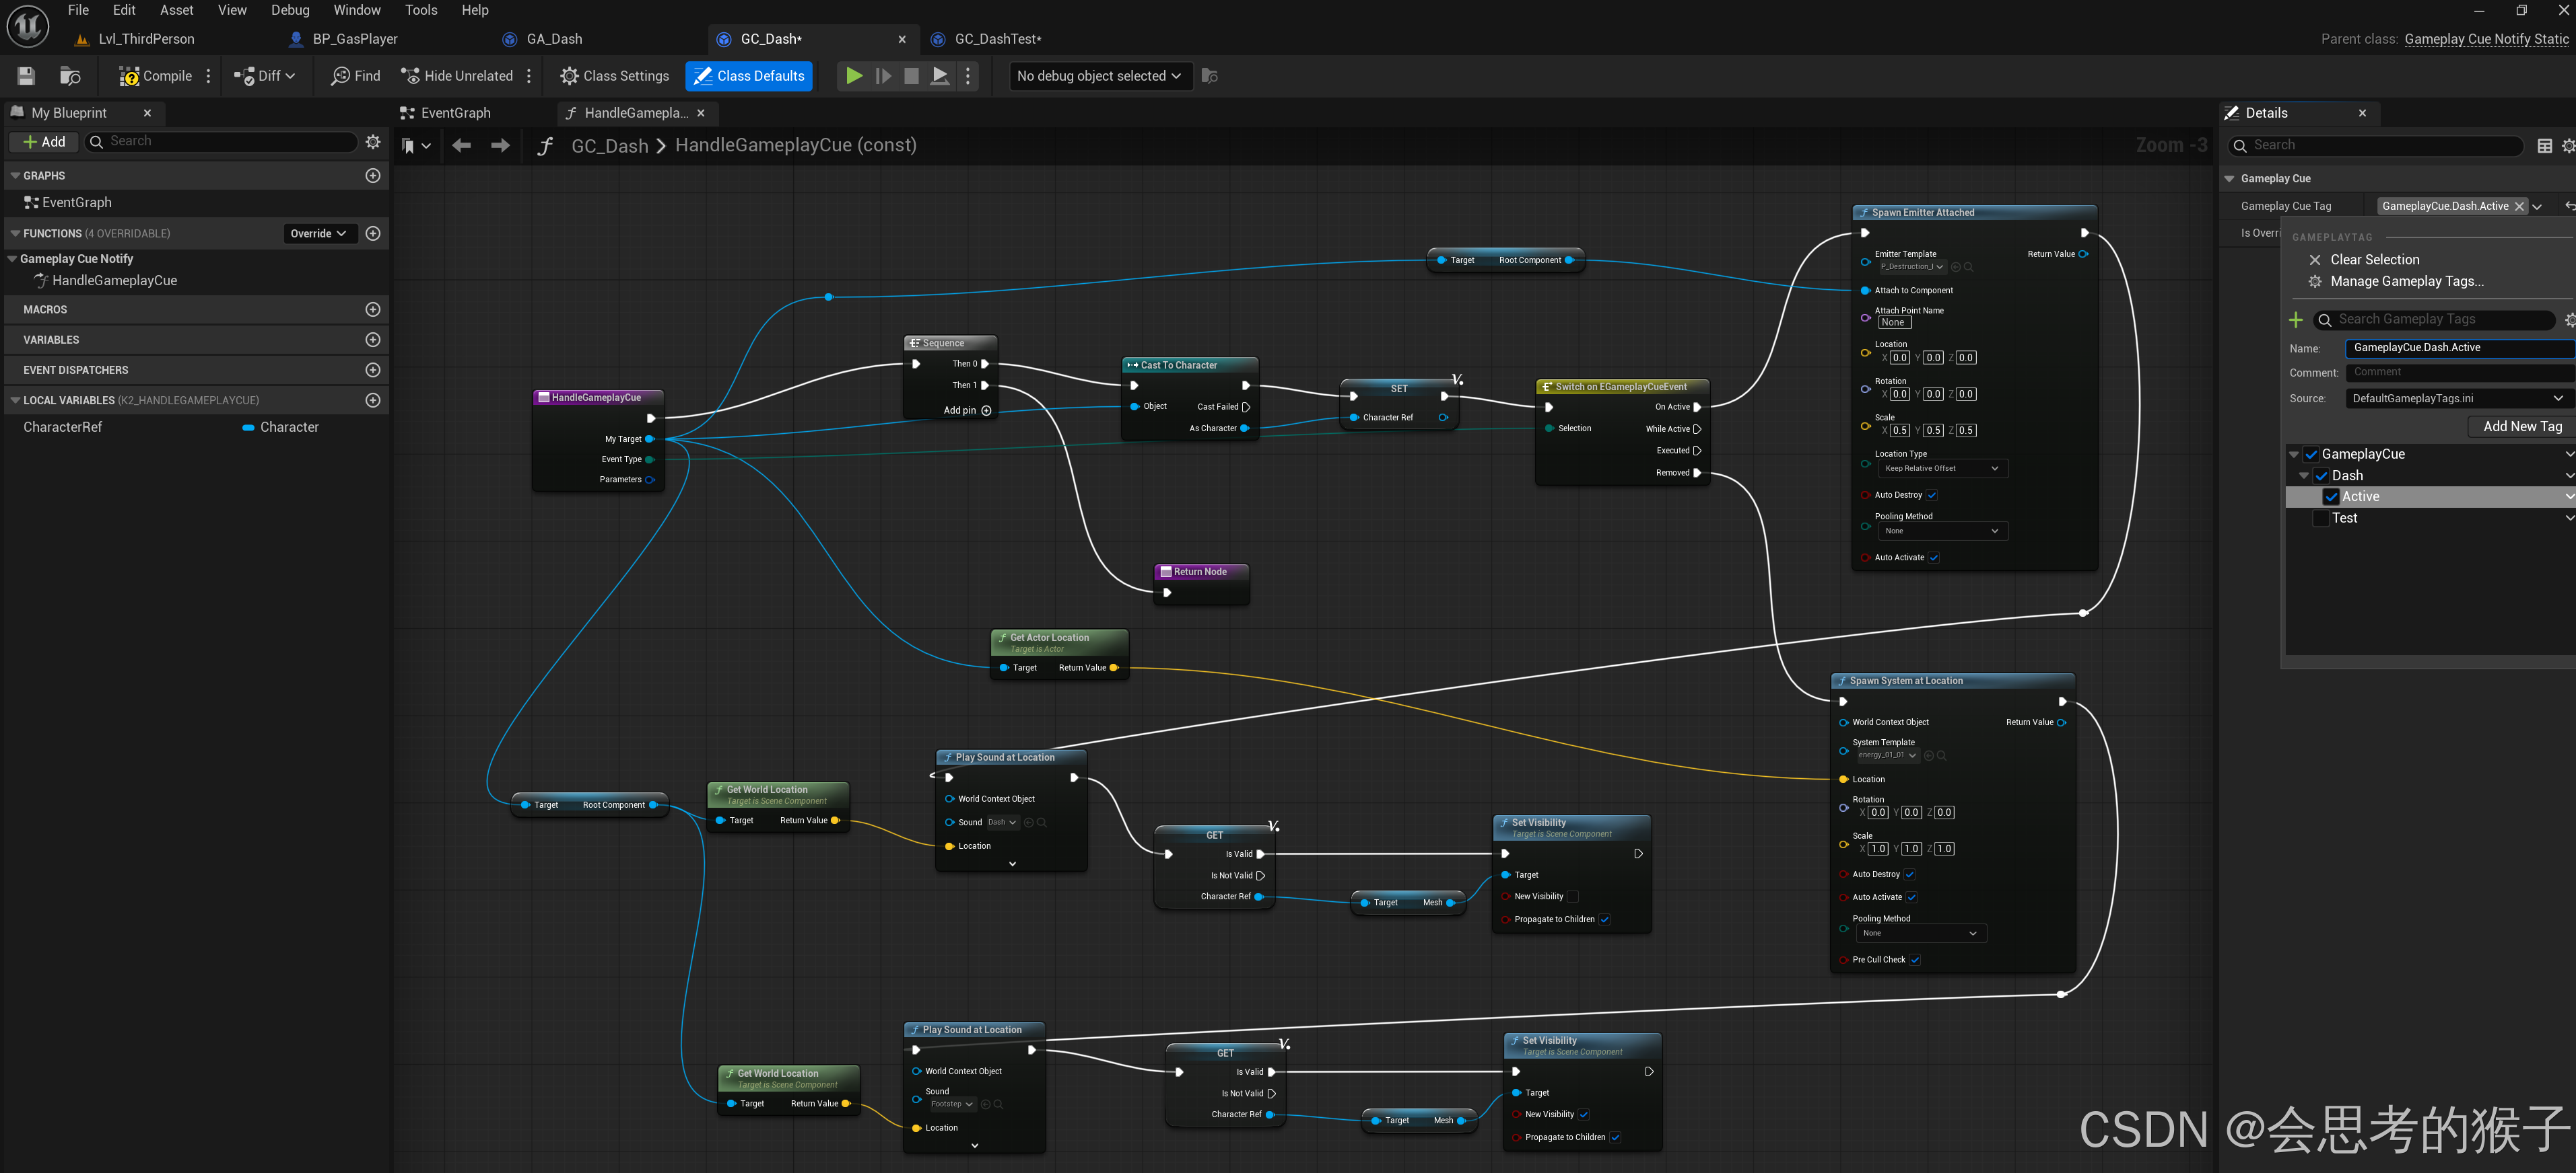Open the Find tool
The height and width of the screenshot is (1173, 2576).
coord(355,76)
